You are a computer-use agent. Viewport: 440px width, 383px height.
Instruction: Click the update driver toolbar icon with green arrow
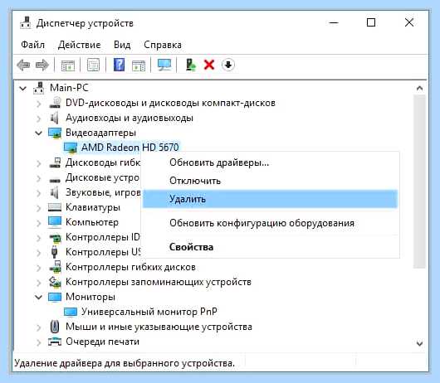(x=191, y=65)
